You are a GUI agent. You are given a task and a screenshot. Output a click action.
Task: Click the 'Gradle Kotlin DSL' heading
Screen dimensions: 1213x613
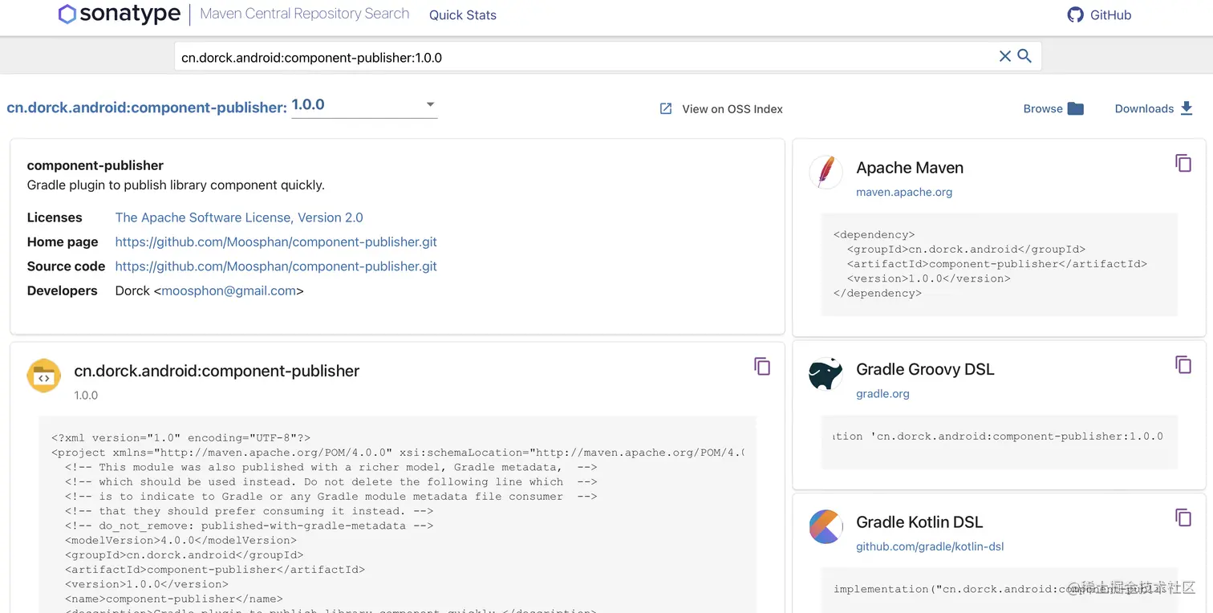tap(919, 522)
